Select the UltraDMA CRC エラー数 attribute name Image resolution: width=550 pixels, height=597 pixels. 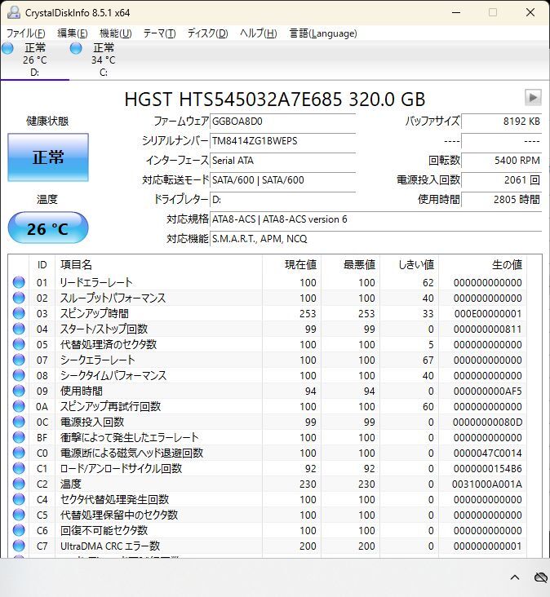tap(110, 546)
